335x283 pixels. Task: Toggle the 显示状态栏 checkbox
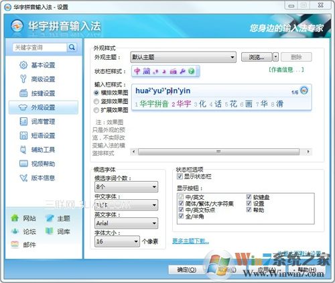pos(180,176)
